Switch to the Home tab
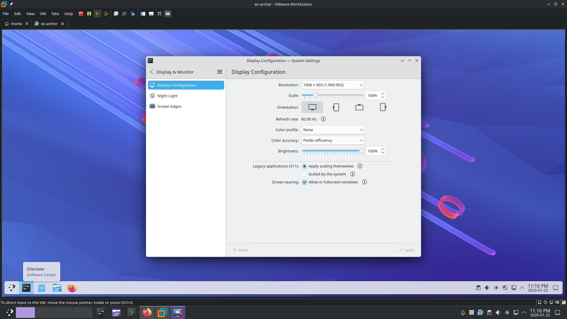 (16, 24)
